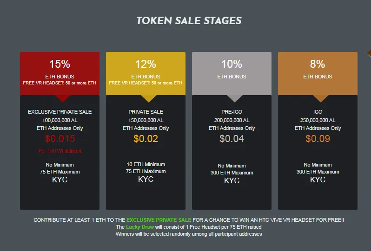Click the orange arrow at right edge
Image resolution: width=371 pixels, height=251 pixels.
(369, 53)
